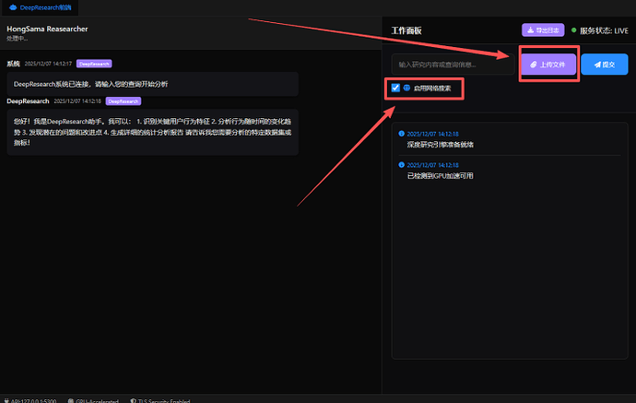
Task: Click the API 127.0.0.1 status bar entry
Action: (30, 400)
